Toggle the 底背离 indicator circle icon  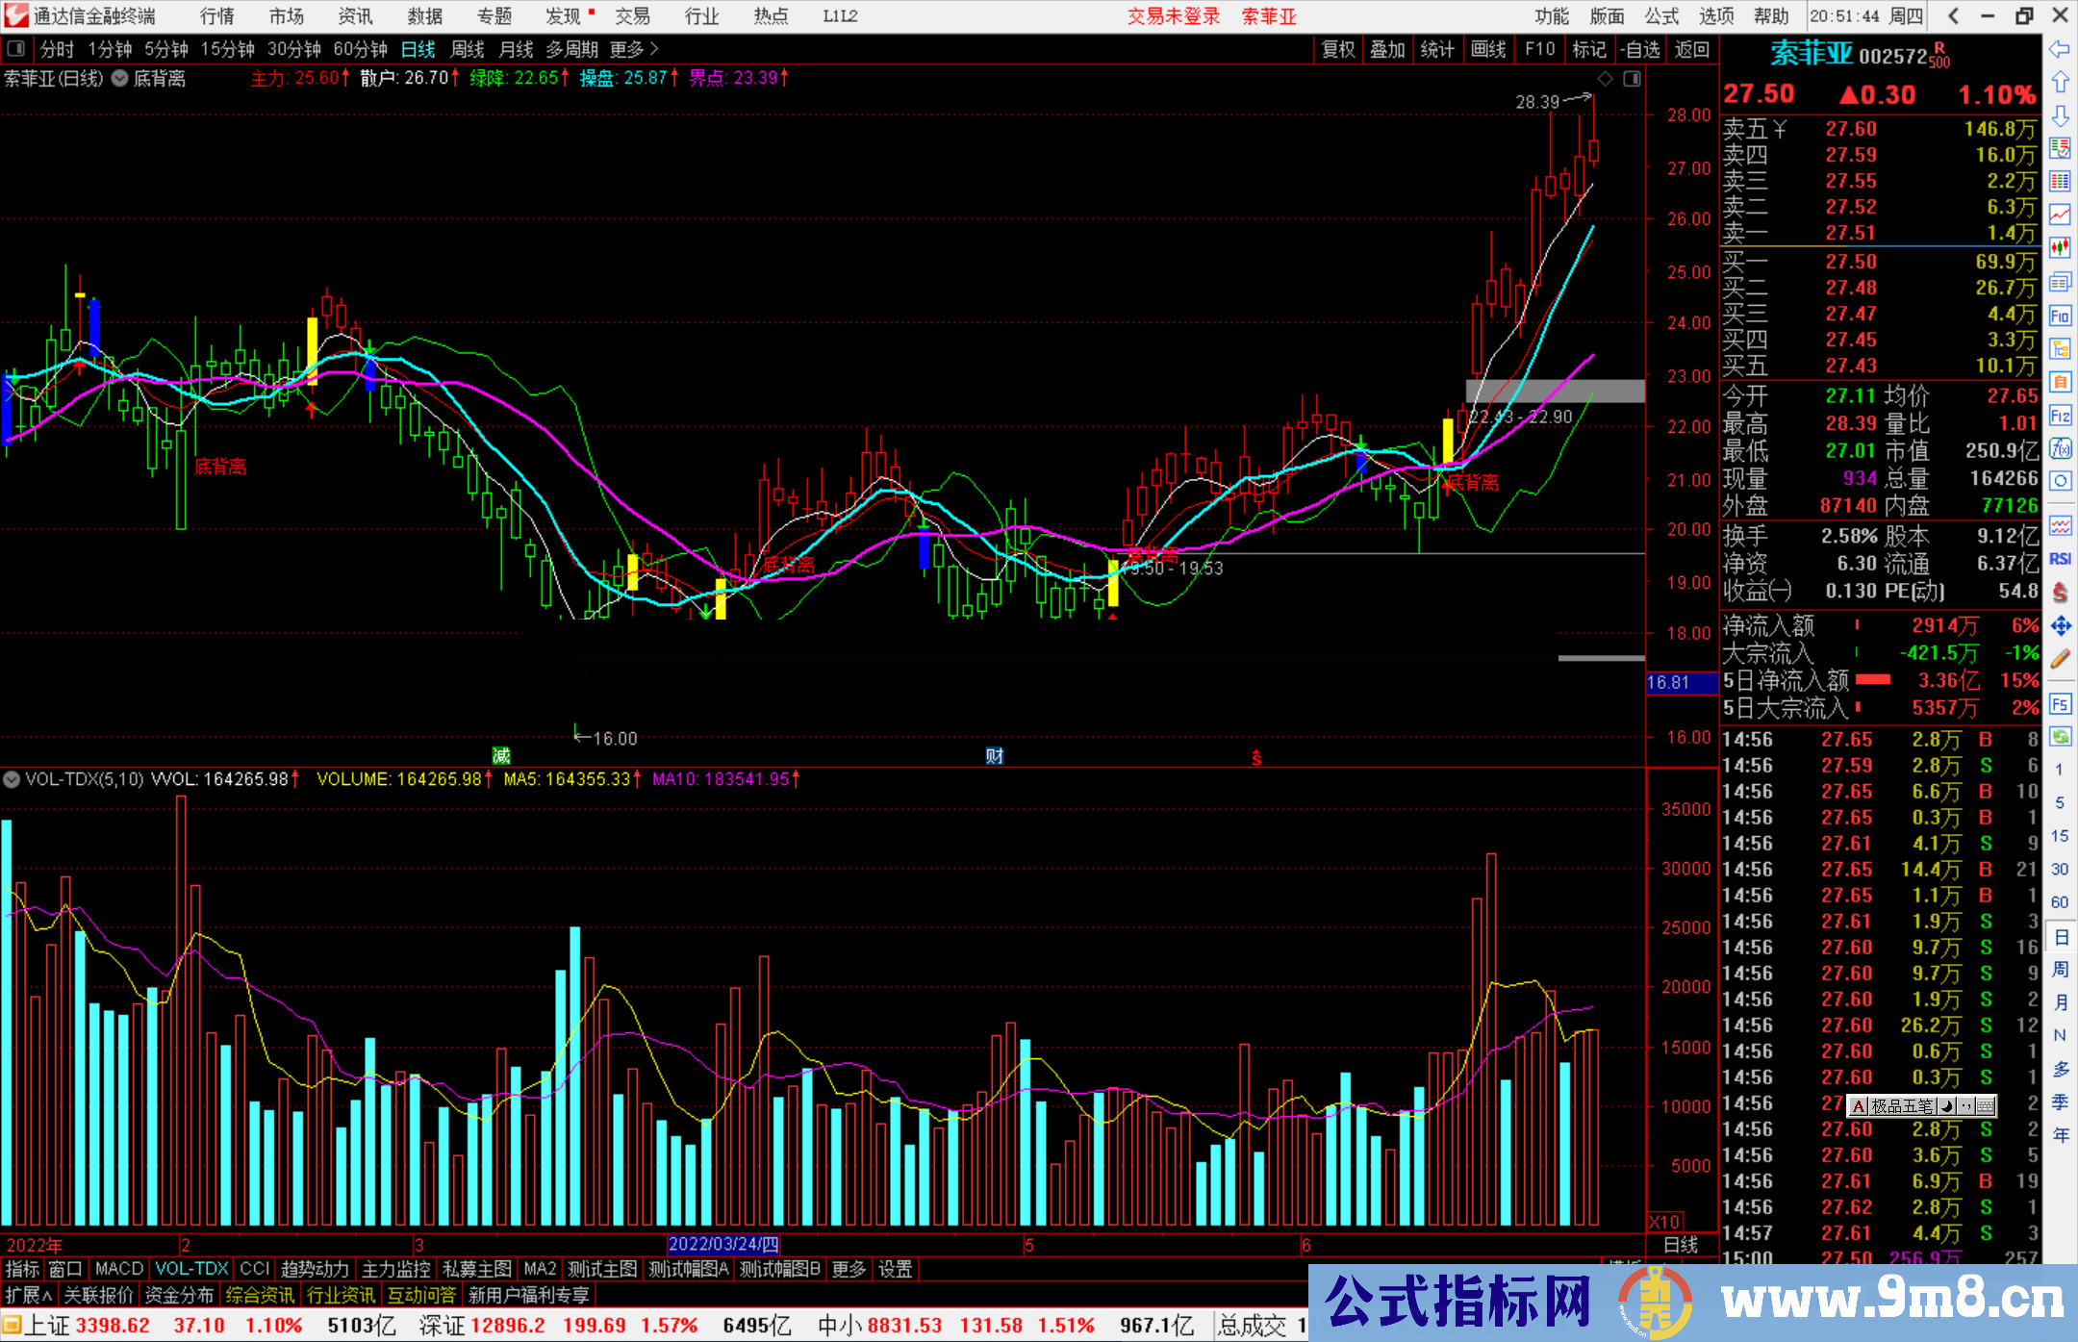(120, 79)
